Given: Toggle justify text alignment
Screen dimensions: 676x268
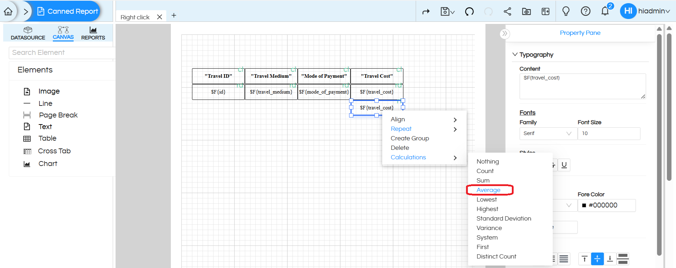Looking at the screenshot, I should click(564, 259).
